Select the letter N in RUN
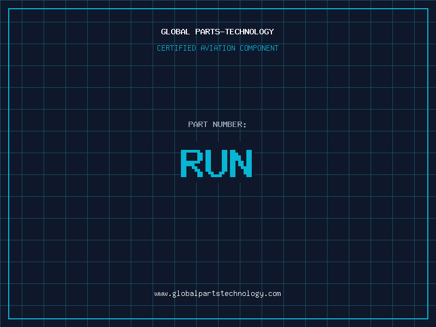The height and width of the screenshot is (327, 436). click(x=241, y=163)
